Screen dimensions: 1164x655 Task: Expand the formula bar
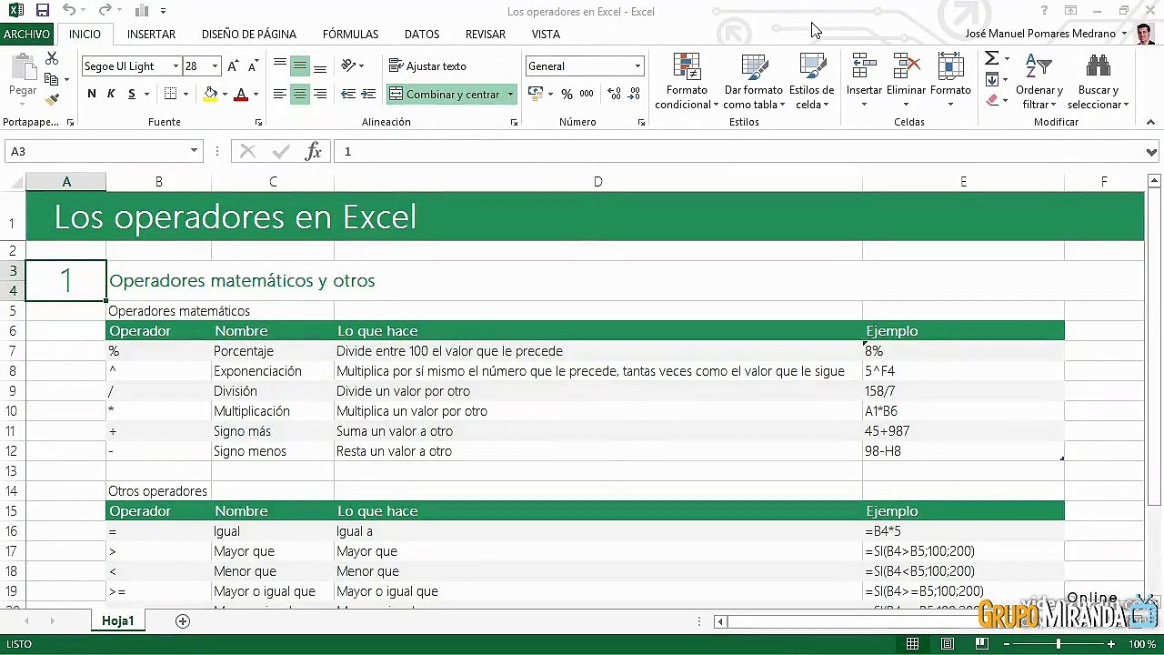click(1152, 152)
